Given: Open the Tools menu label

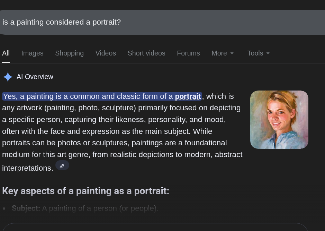Looking at the screenshot, I should 255,53.
